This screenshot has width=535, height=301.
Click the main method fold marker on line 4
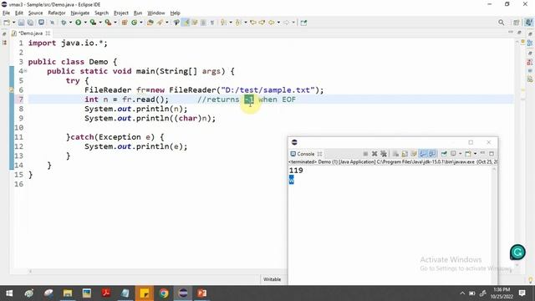pos(25,70)
